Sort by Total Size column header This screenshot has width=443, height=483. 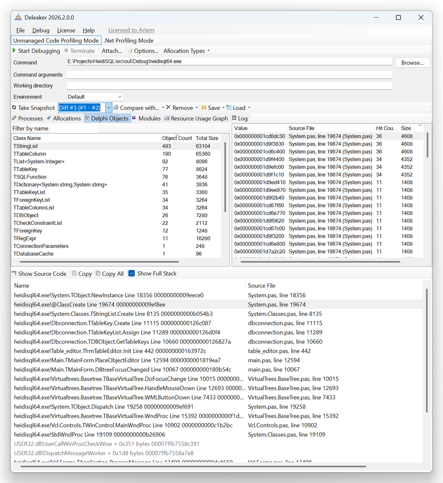coord(207,138)
